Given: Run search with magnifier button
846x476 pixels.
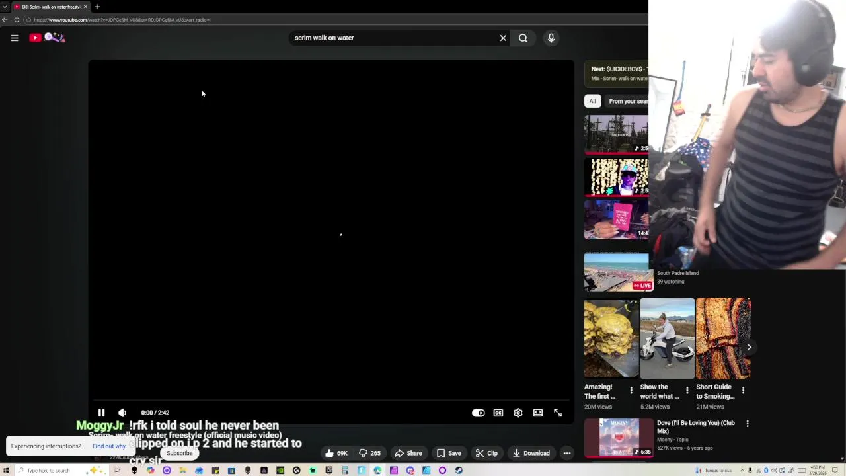Looking at the screenshot, I should click(x=523, y=38).
